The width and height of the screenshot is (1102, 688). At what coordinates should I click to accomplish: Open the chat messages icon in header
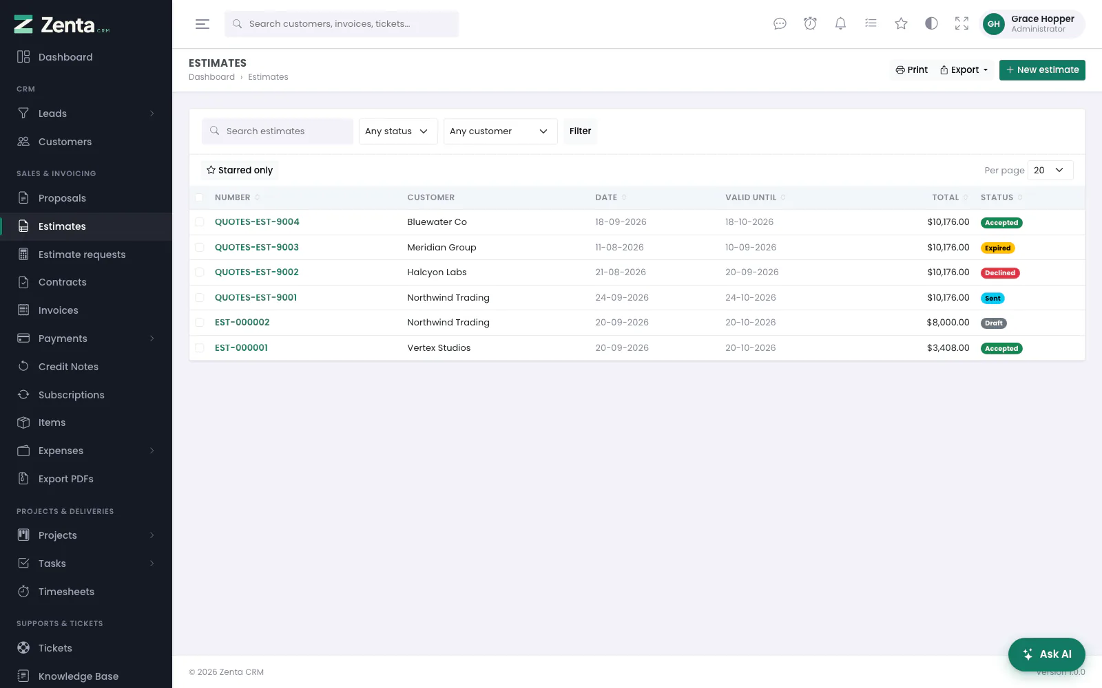point(780,24)
